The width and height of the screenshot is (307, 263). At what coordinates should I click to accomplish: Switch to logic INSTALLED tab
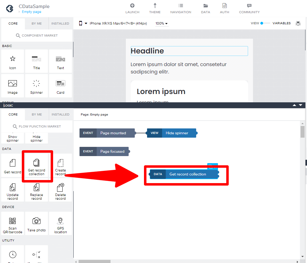click(60, 115)
